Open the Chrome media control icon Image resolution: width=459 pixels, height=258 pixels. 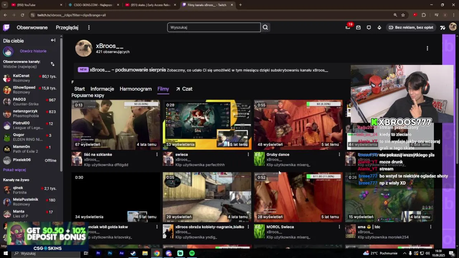pos(436,15)
